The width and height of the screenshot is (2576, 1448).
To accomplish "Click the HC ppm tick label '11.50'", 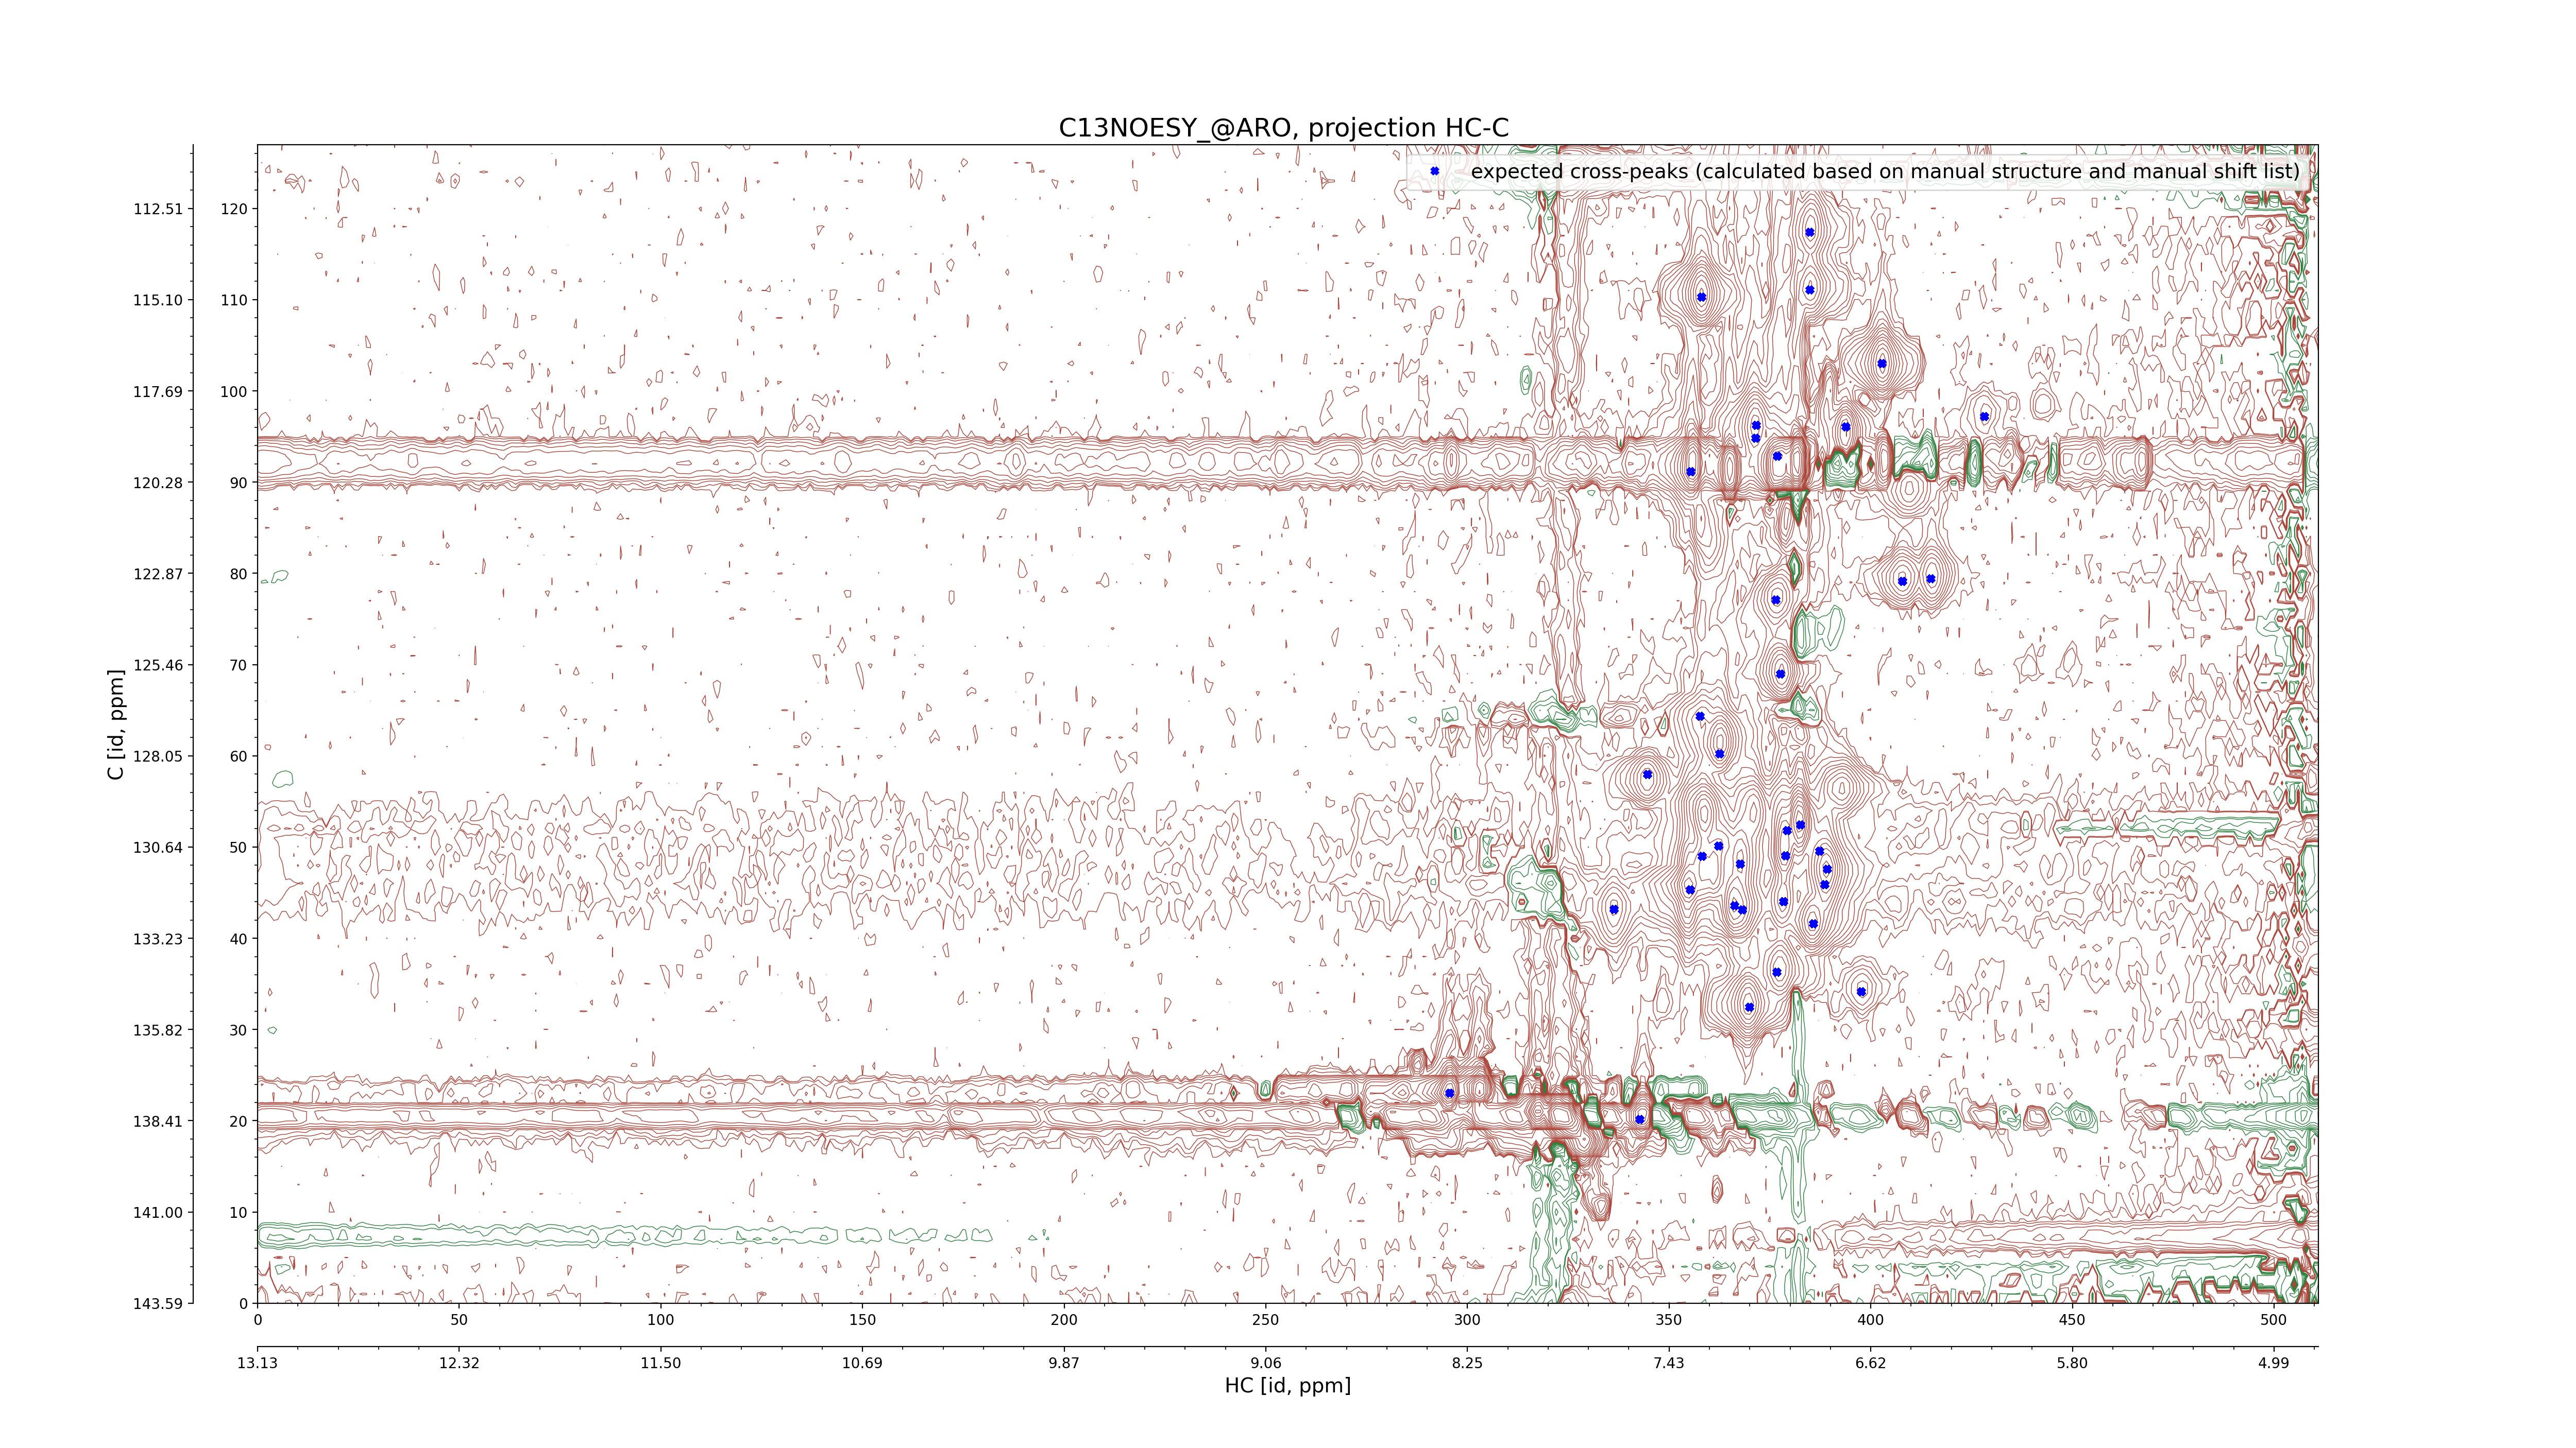I will pyautogui.click(x=661, y=1363).
